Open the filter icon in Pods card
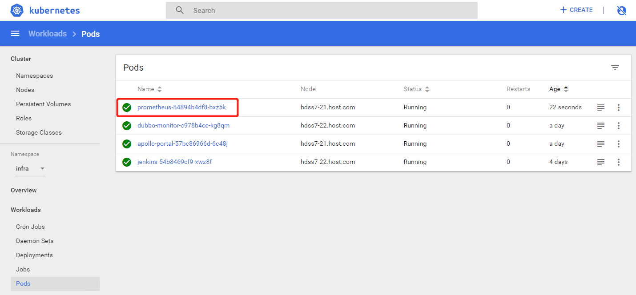 click(615, 68)
